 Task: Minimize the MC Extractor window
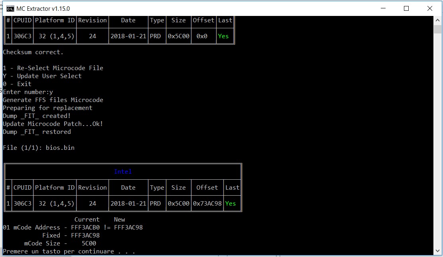click(383, 8)
